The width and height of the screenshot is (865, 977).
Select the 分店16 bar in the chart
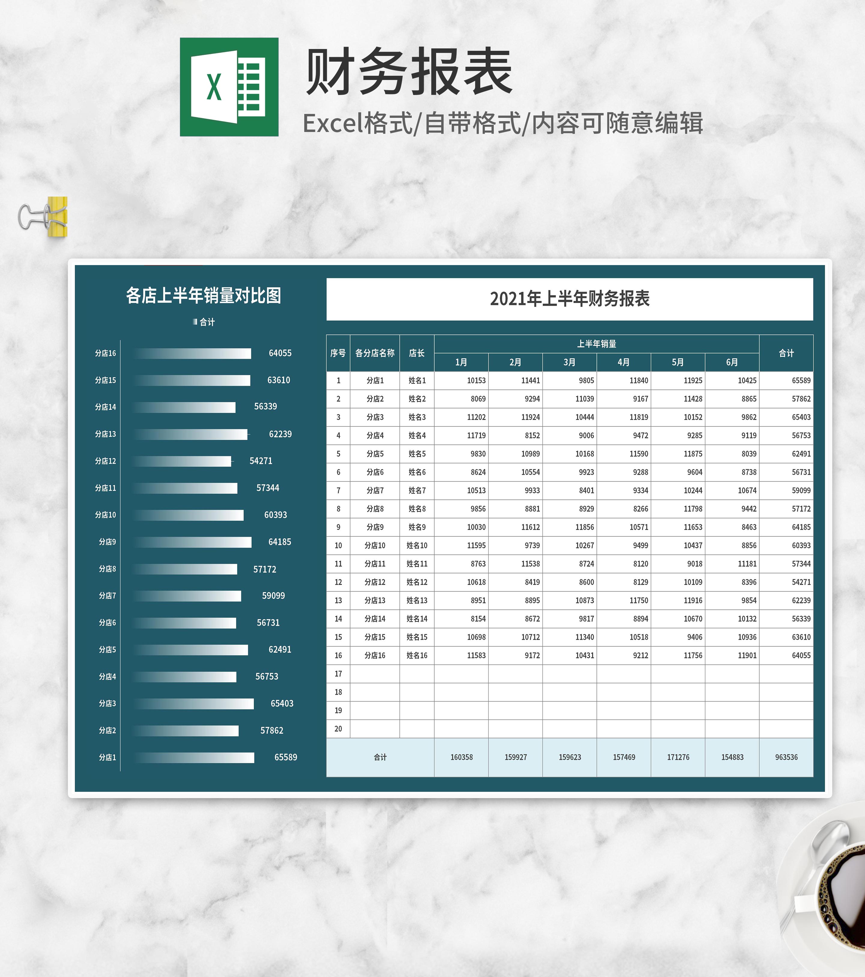(x=193, y=353)
